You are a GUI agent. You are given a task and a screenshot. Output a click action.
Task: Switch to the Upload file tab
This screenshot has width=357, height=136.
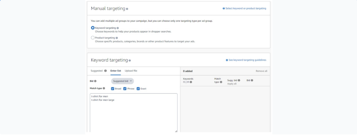131,71
